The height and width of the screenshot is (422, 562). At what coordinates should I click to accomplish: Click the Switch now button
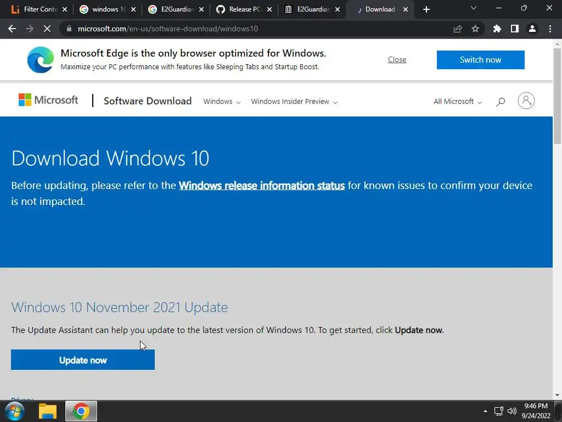pos(481,60)
